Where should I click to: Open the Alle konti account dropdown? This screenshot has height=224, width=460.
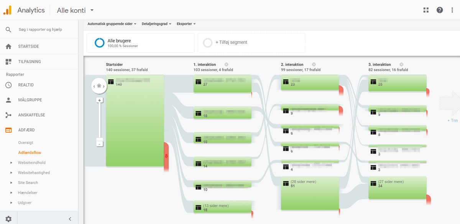pos(75,10)
